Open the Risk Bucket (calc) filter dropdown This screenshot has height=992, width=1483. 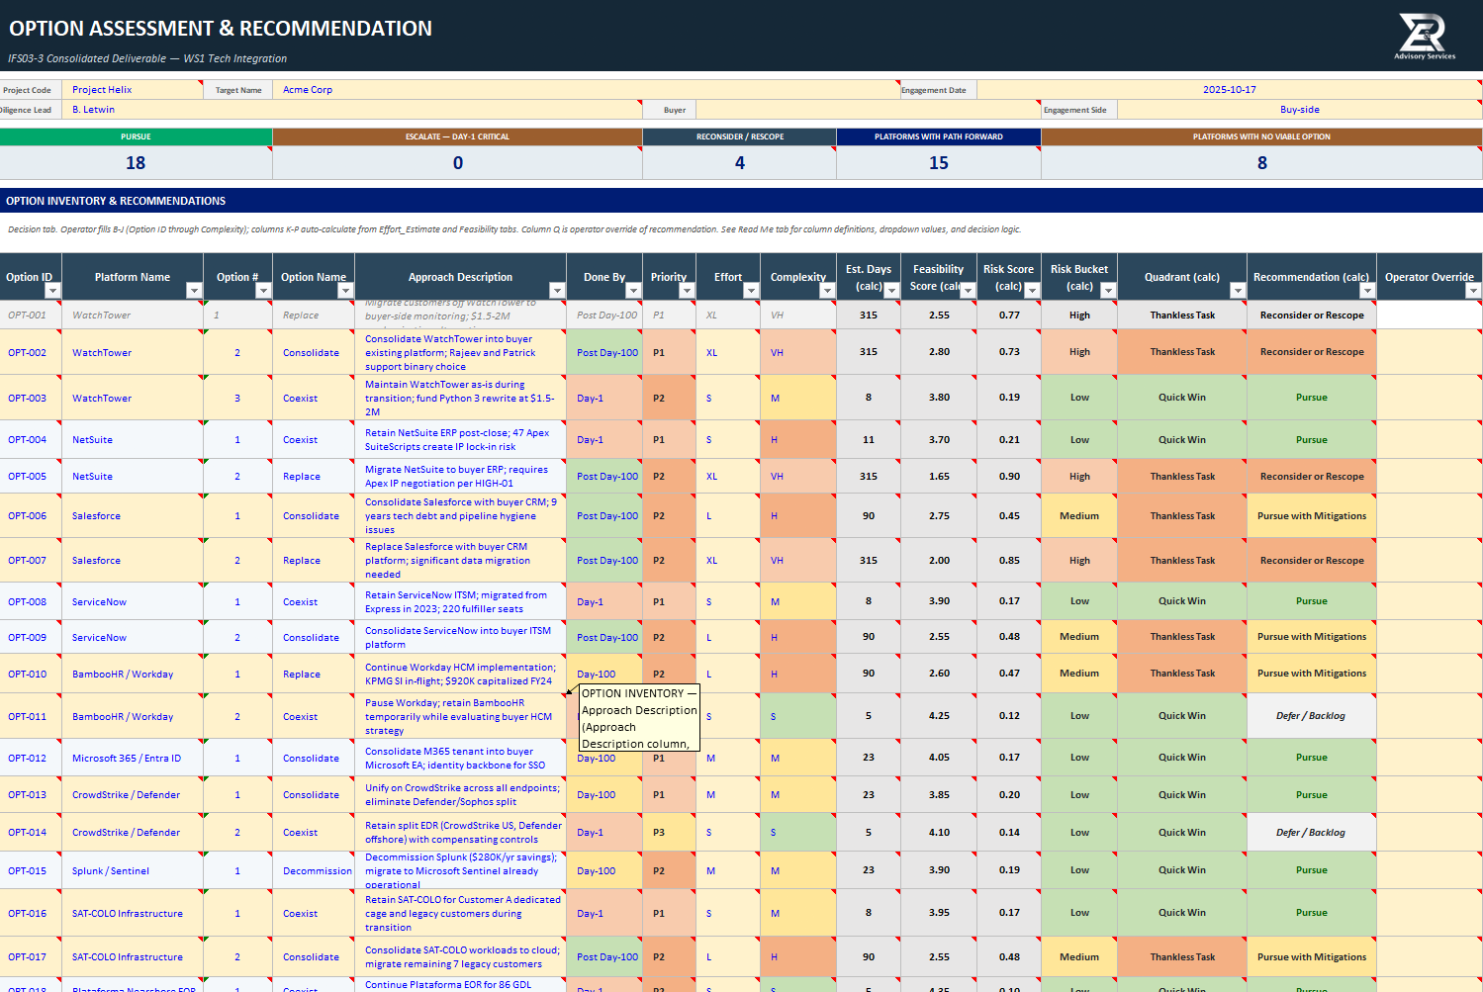[1108, 291]
